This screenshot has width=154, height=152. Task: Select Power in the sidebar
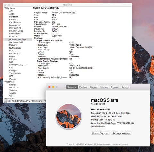click(12, 56)
